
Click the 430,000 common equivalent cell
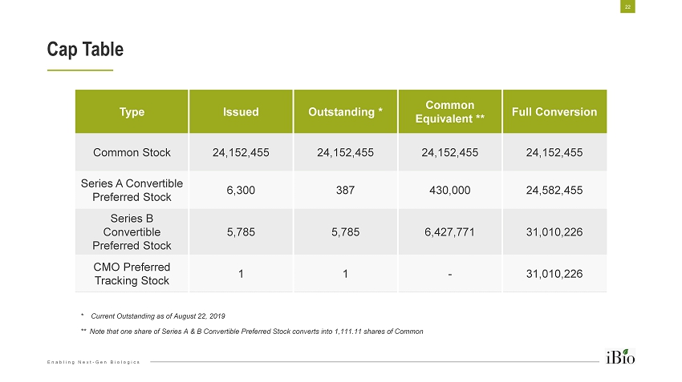click(449, 191)
